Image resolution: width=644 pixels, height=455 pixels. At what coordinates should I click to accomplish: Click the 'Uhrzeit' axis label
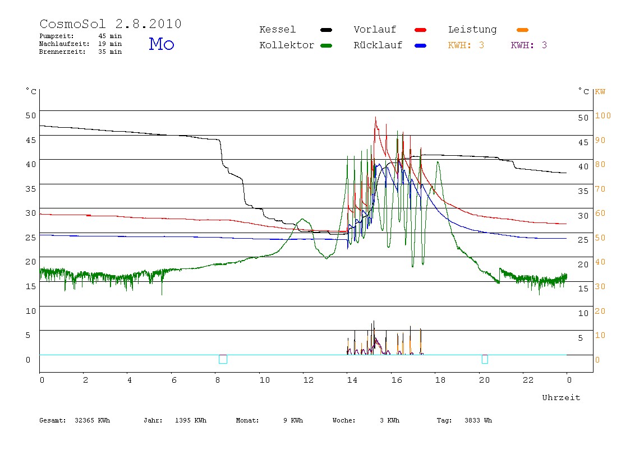[x=561, y=397]
